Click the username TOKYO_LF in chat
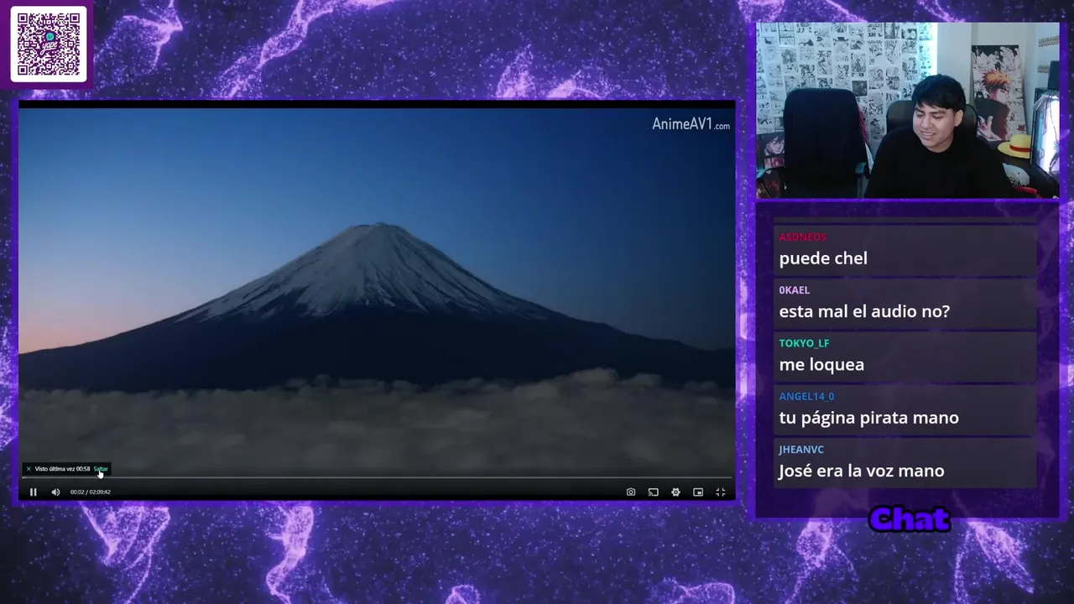The width and height of the screenshot is (1074, 604). [804, 343]
